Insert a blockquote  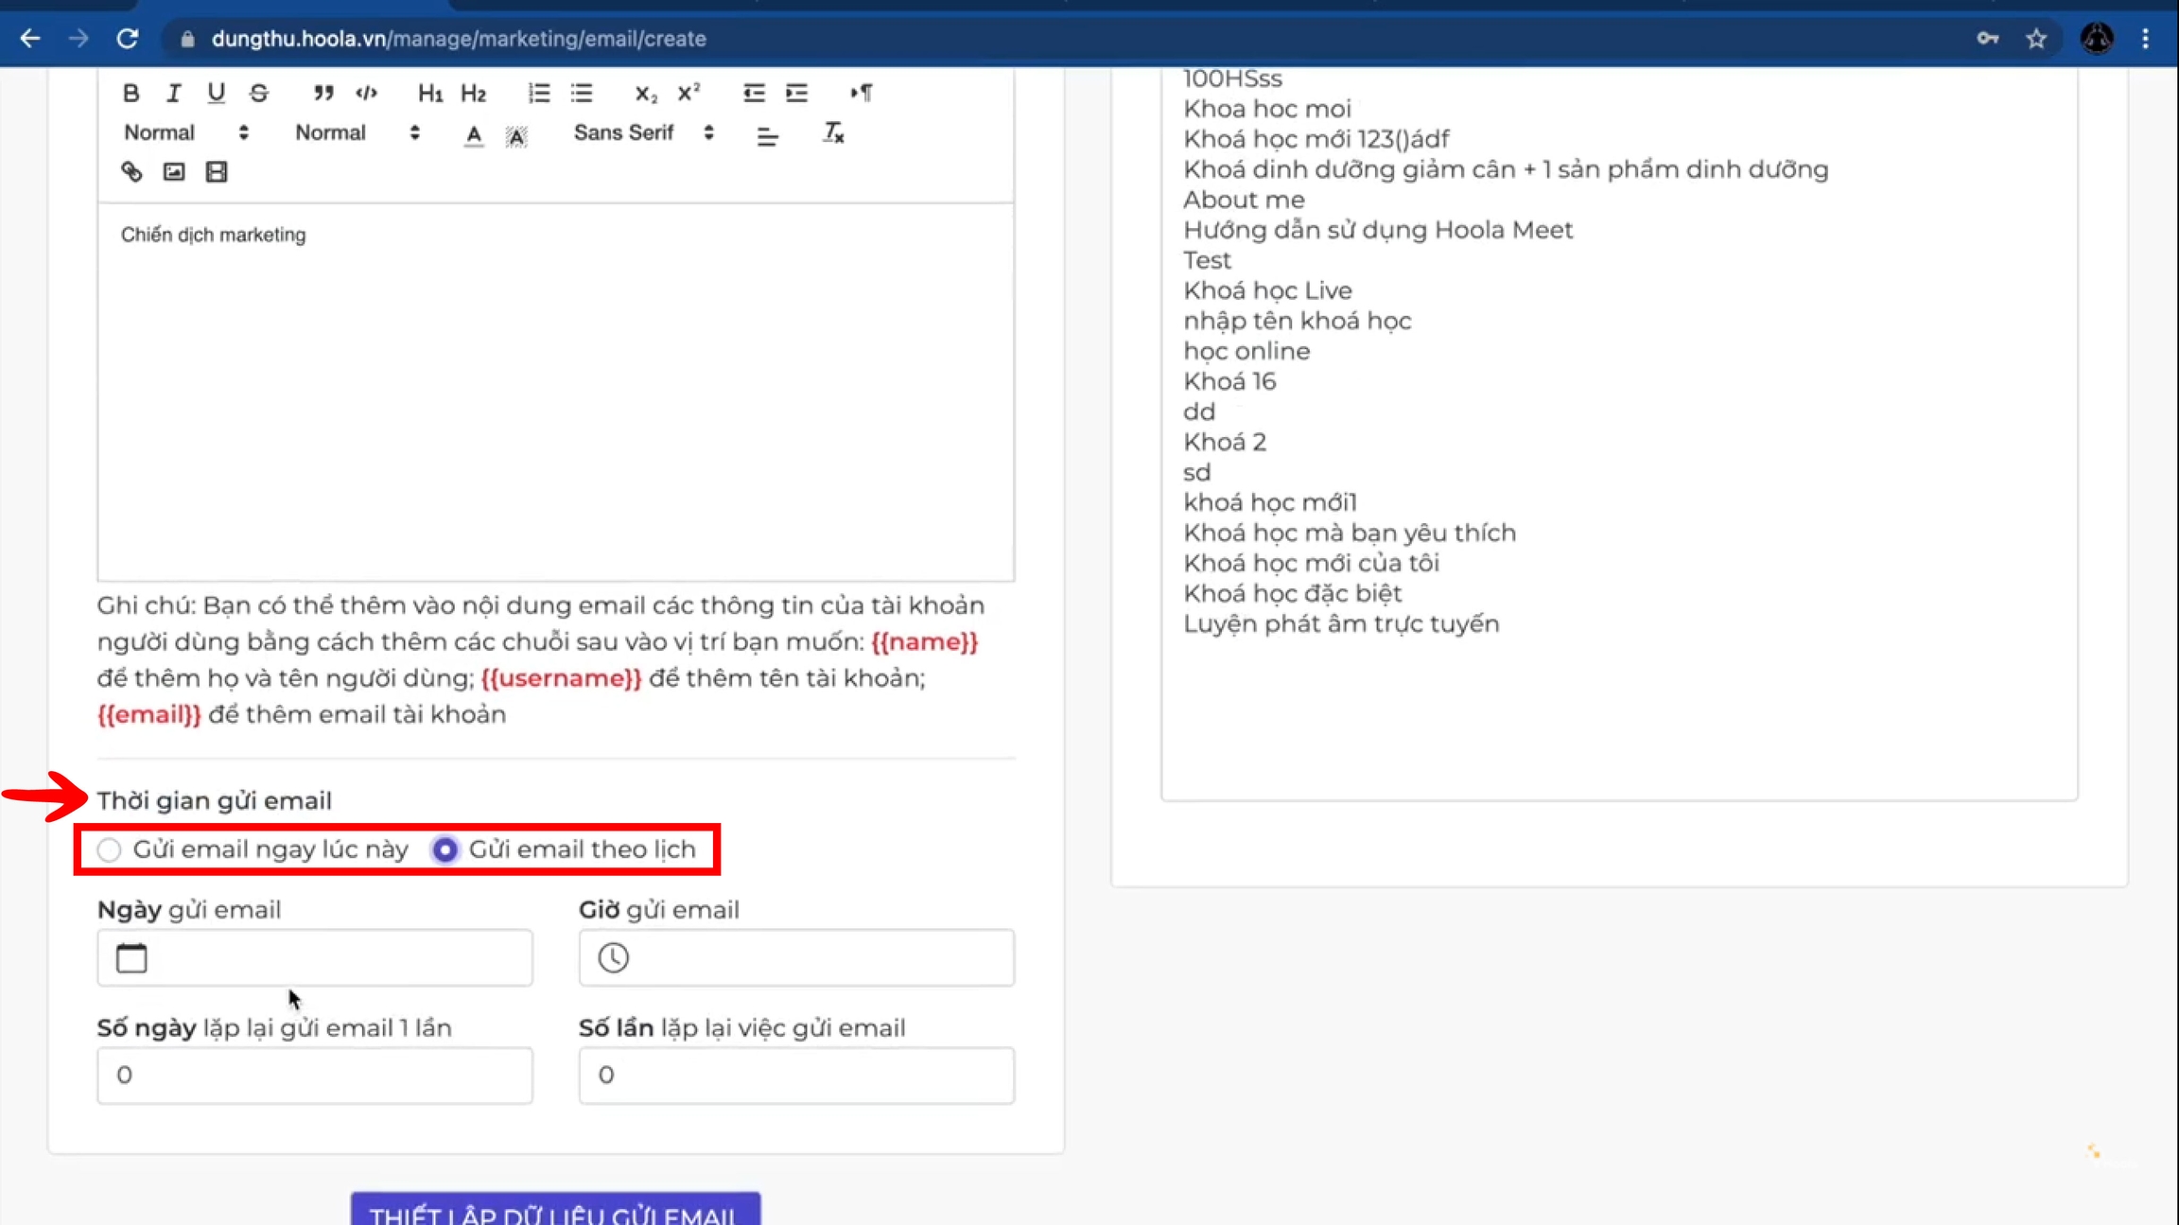pos(323,93)
